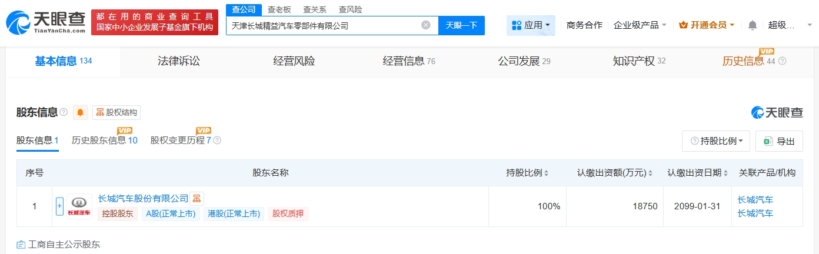The width and height of the screenshot is (819, 254).
Task: Click equity structure icon next to 长城汽车股份有限公司
Action: [x=197, y=199]
